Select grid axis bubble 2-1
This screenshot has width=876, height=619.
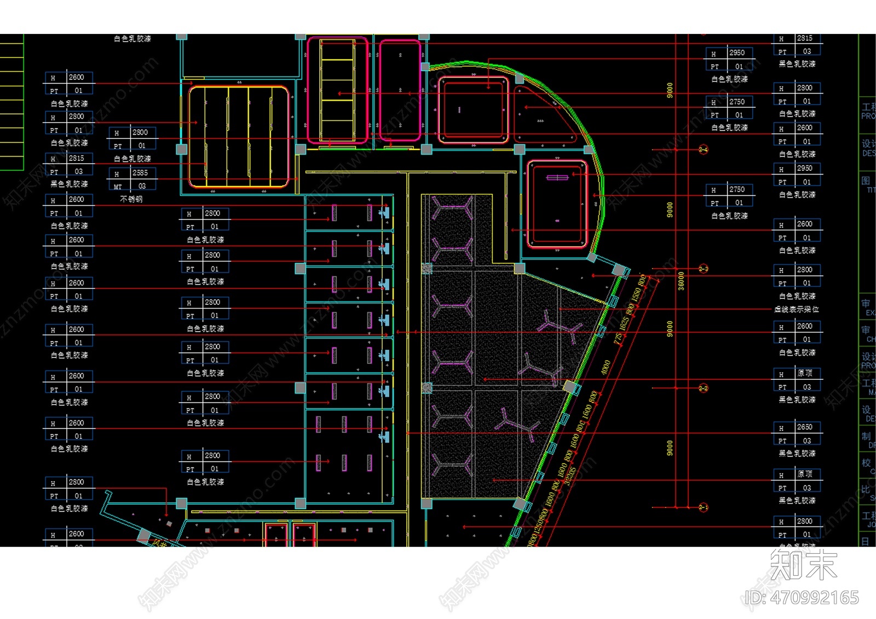pos(704,507)
